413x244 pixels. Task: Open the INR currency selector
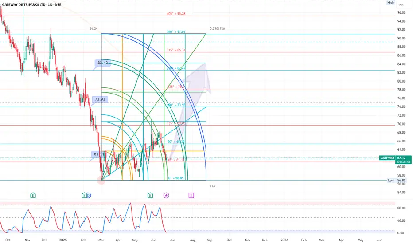click(x=401, y=5)
